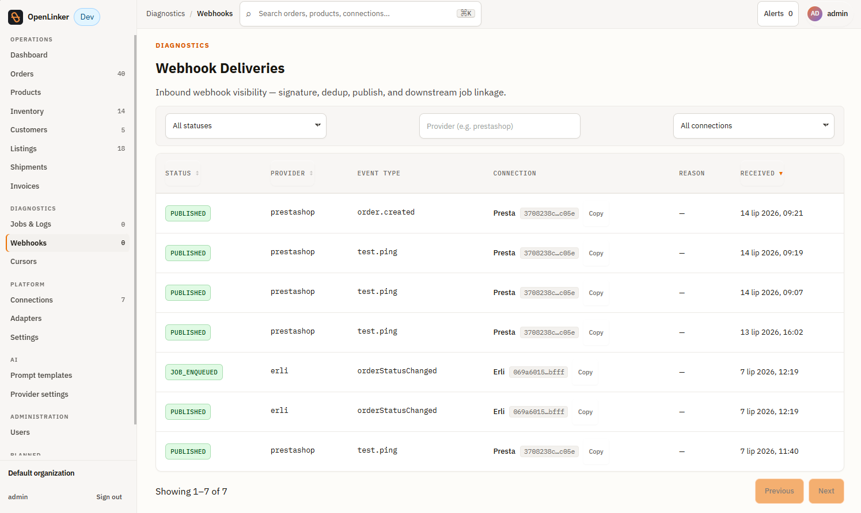This screenshot has height=513, width=861.
Task: Click the JOB_ENQUEUED status badge
Action: 194,372
